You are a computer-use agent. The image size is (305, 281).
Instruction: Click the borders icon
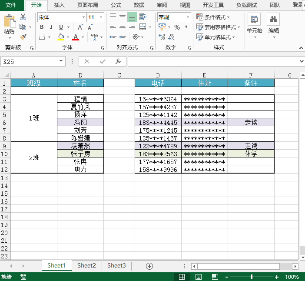pos(42,37)
